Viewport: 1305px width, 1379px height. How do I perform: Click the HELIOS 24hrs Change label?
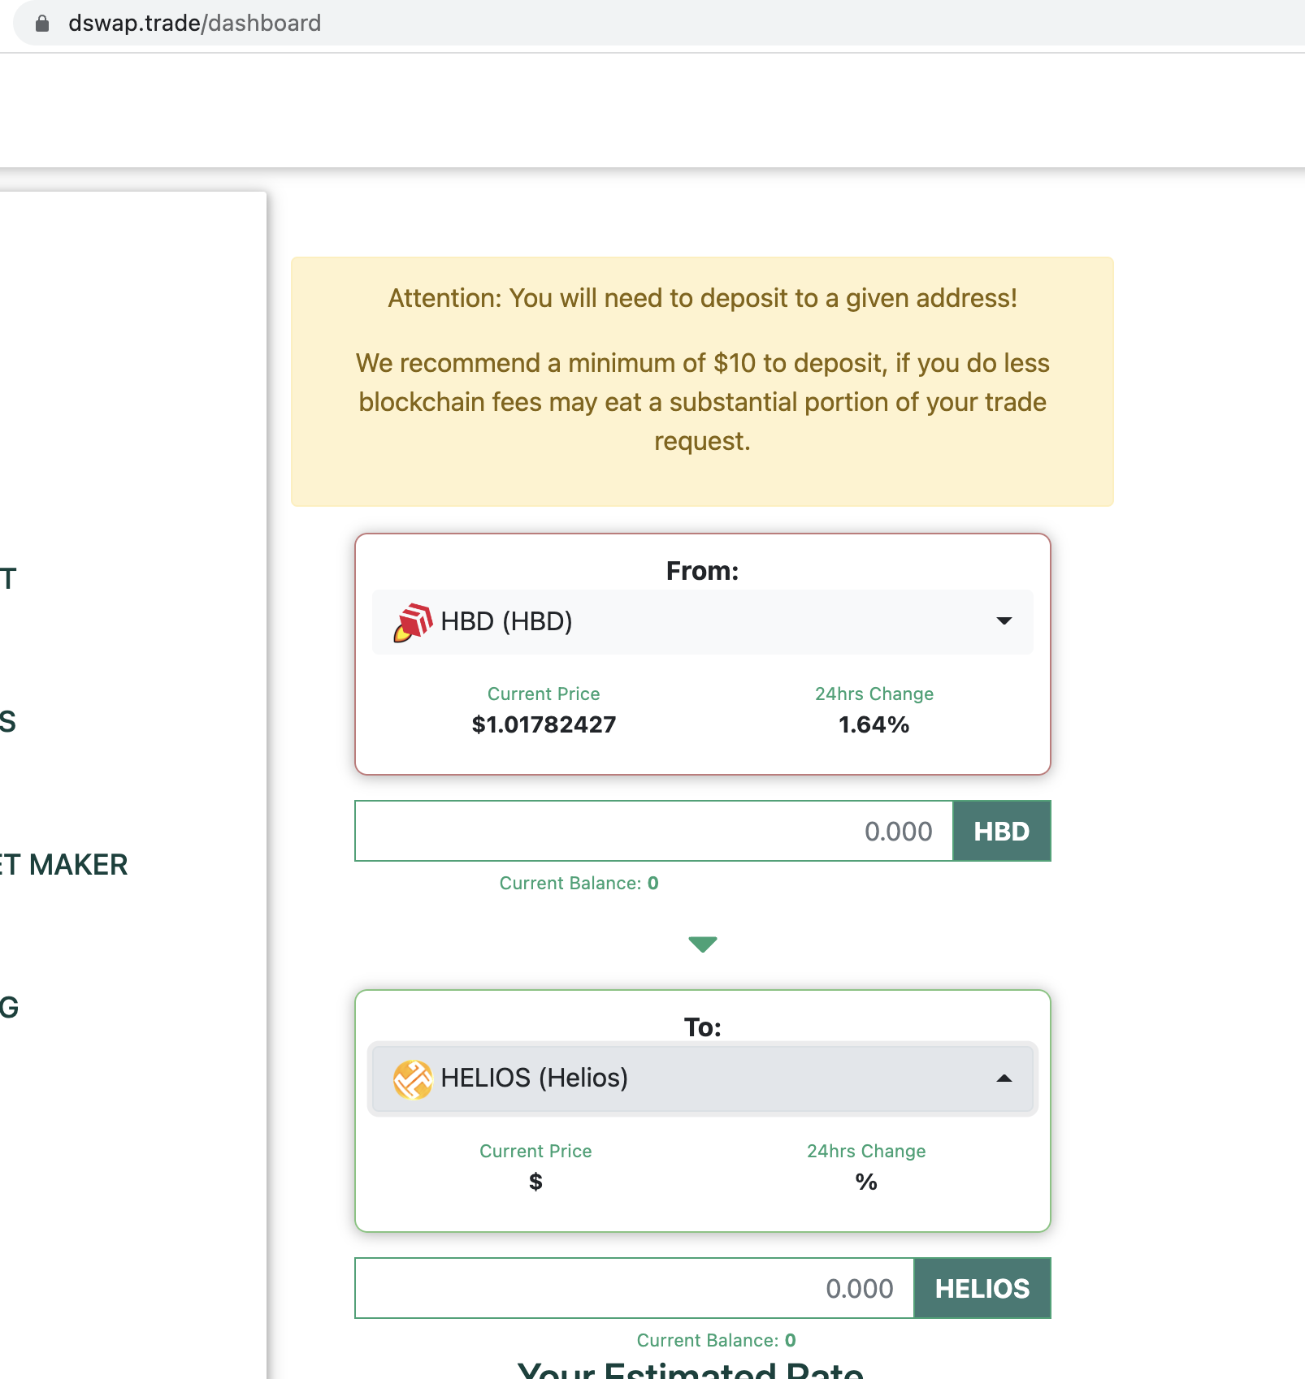(866, 1151)
